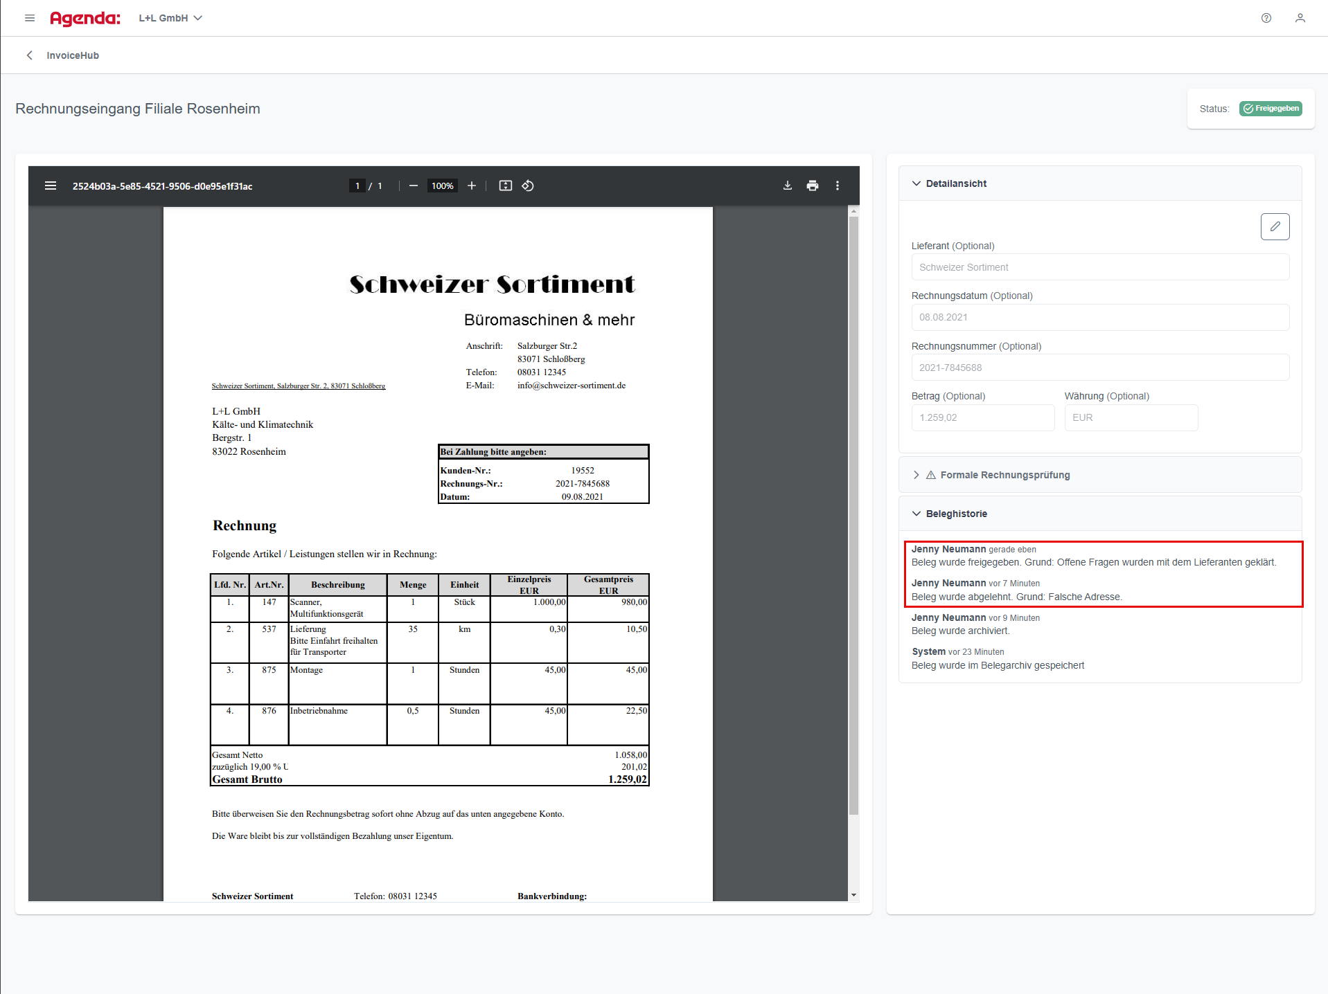Click the Währung field EUR
The width and height of the screenshot is (1328, 994).
click(x=1131, y=417)
